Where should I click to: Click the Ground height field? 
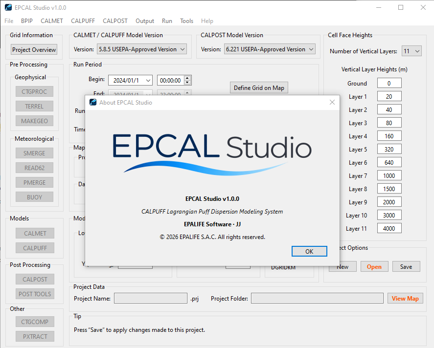[389, 83]
